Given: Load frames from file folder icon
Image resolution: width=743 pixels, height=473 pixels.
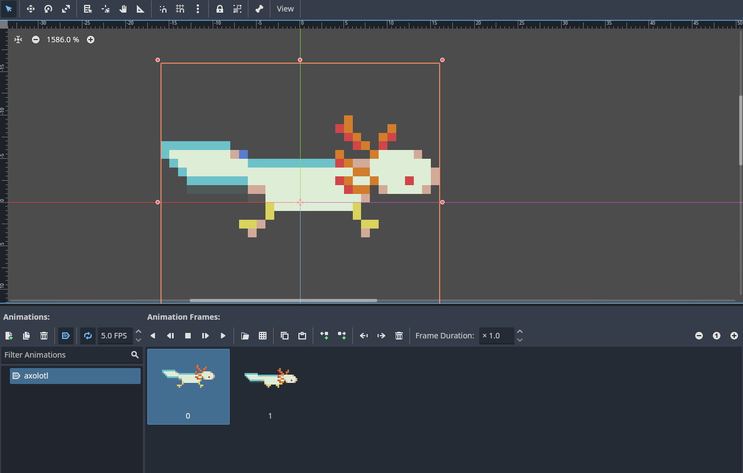Looking at the screenshot, I should pyautogui.click(x=245, y=336).
